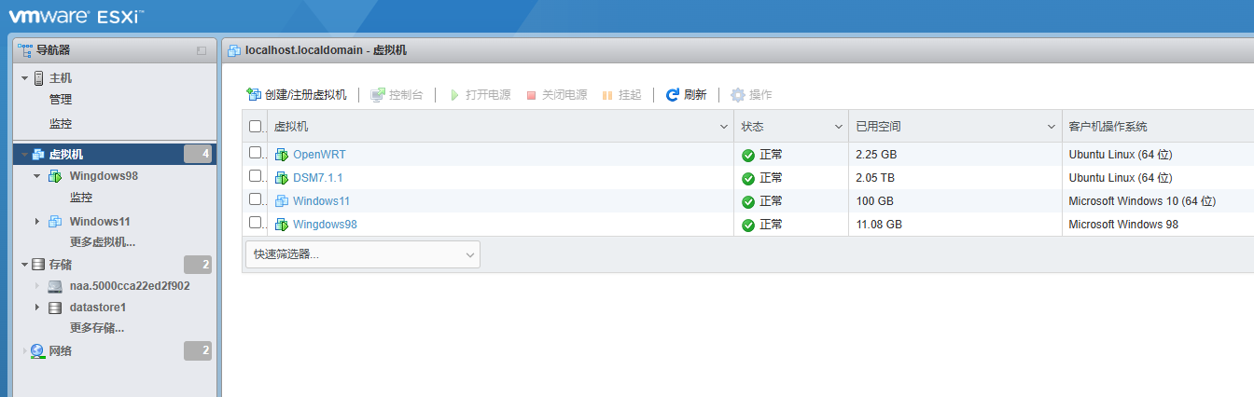
Task: Open the DSM7.1.1 VM link
Action: 318,178
